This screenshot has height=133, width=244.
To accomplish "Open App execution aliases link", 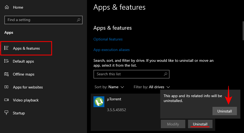I will [111, 50].
